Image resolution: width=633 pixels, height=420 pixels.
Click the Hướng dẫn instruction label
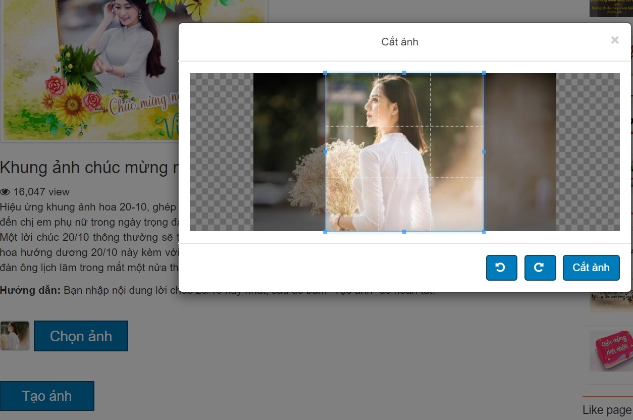[30, 290]
